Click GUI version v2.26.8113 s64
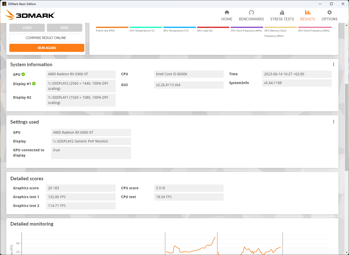The height and width of the screenshot is (255, 349). tap(189, 85)
